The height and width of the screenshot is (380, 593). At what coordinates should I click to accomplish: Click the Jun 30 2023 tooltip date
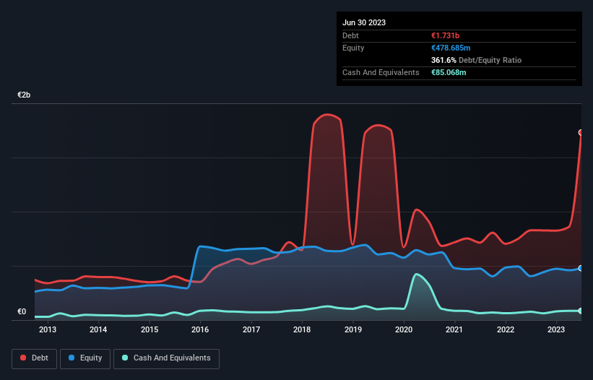point(364,22)
